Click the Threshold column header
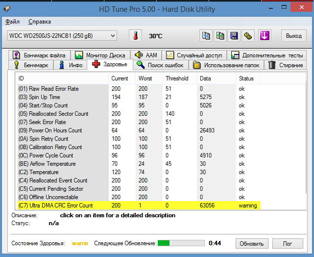The width and height of the screenshot is (314, 257). click(x=177, y=78)
